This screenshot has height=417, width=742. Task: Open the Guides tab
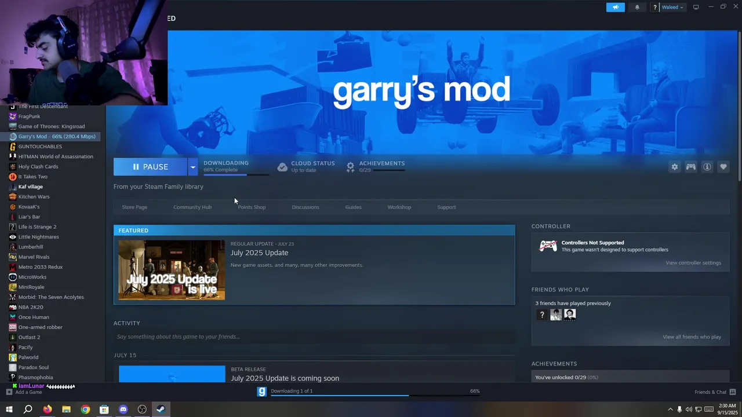[353, 207]
